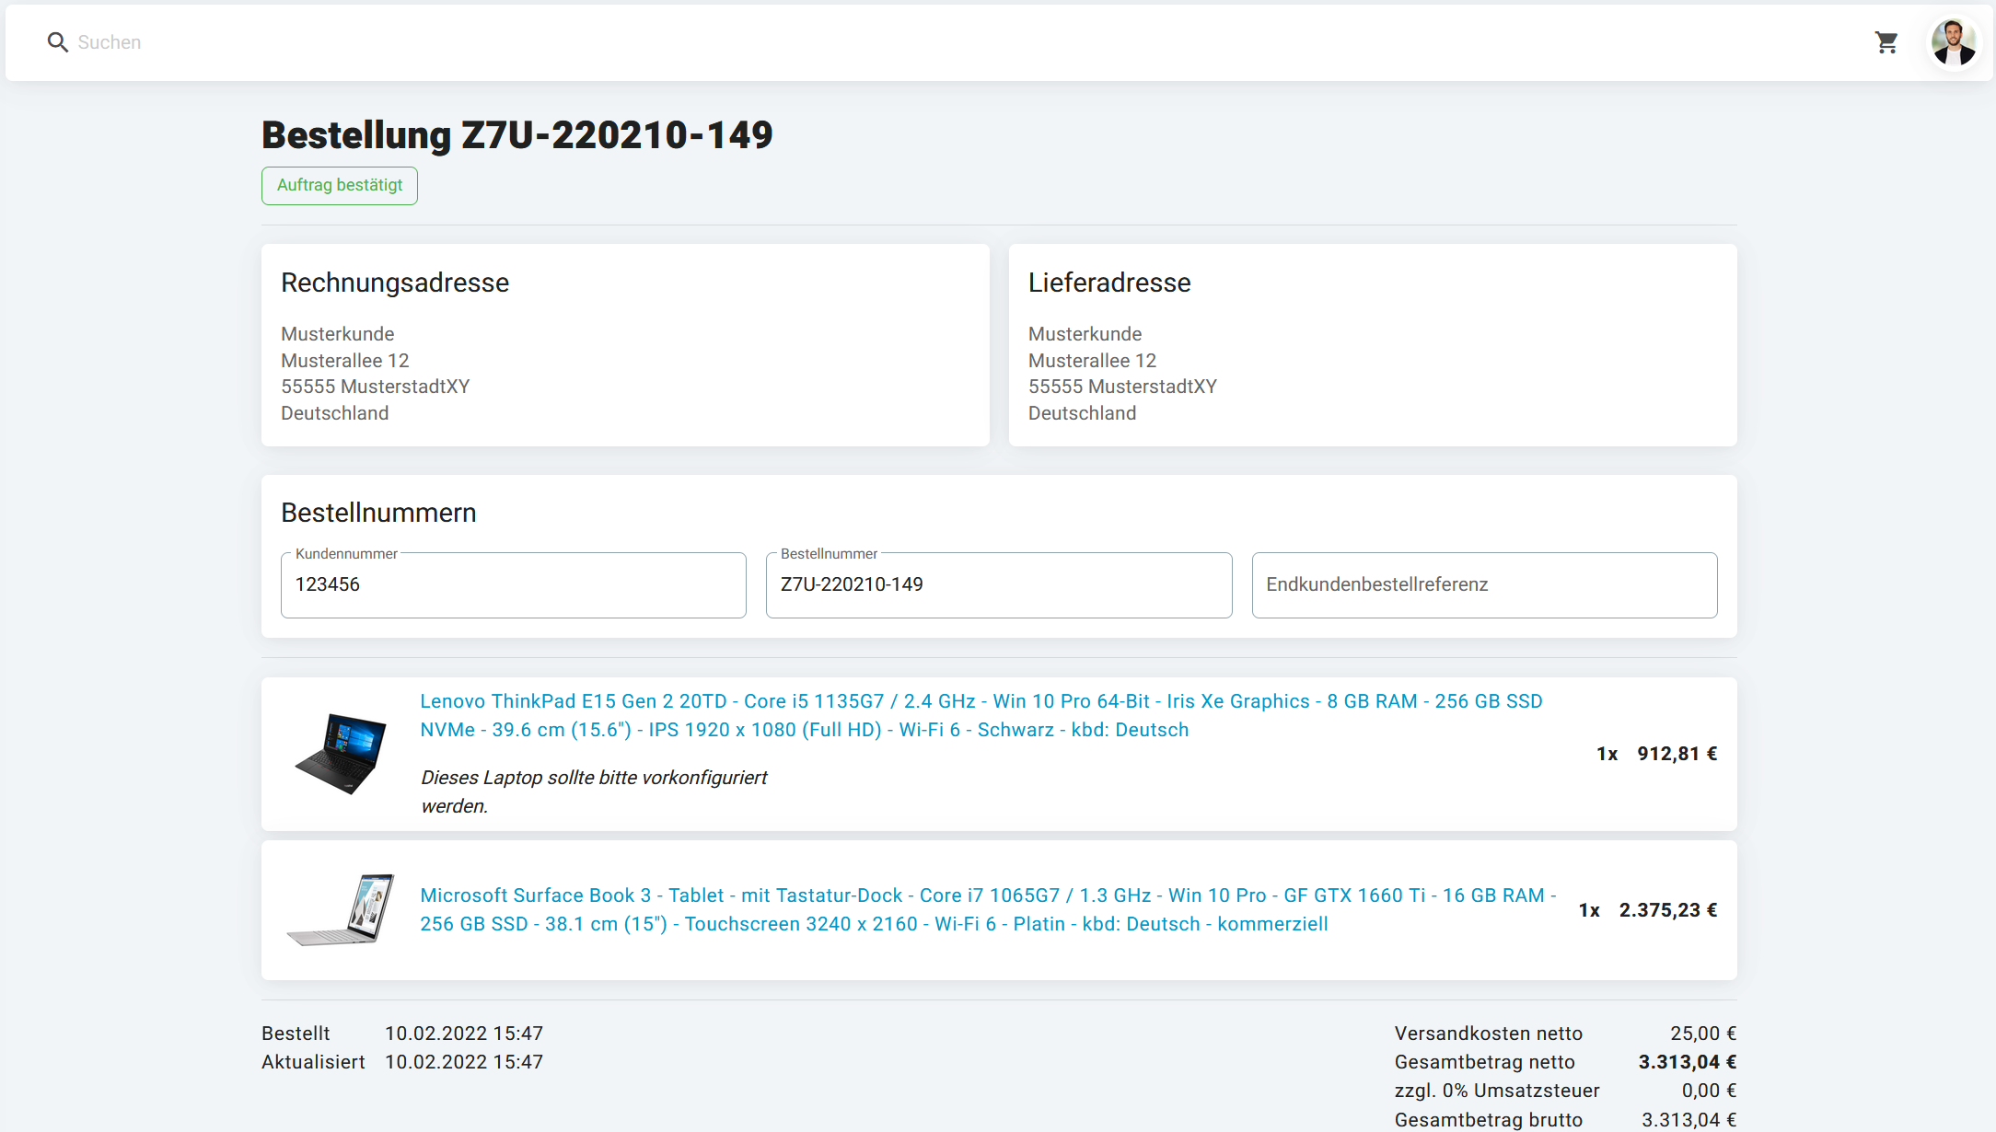
Task: Click the Endkundenbestellreferenz input field
Action: pyautogui.click(x=1483, y=585)
